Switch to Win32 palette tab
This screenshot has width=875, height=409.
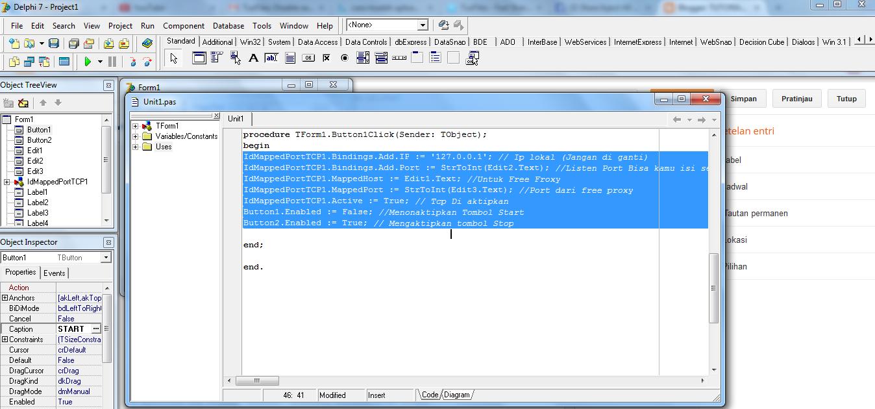pos(251,42)
